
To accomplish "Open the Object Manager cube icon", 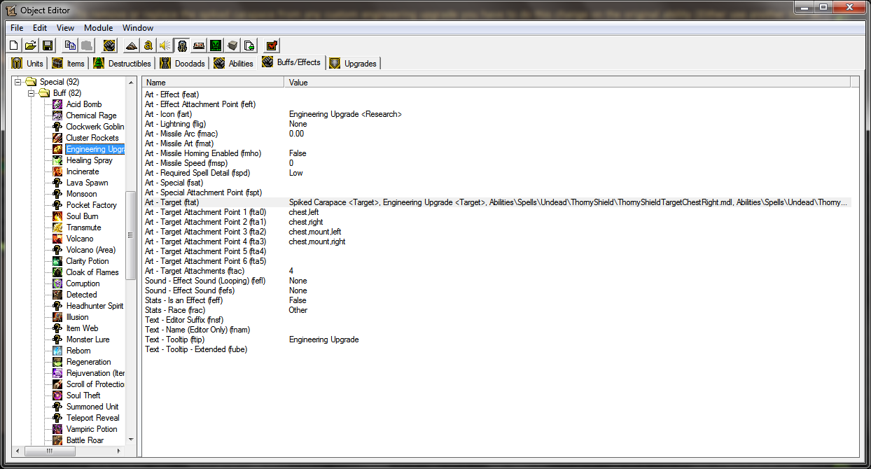I will tap(232, 45).
